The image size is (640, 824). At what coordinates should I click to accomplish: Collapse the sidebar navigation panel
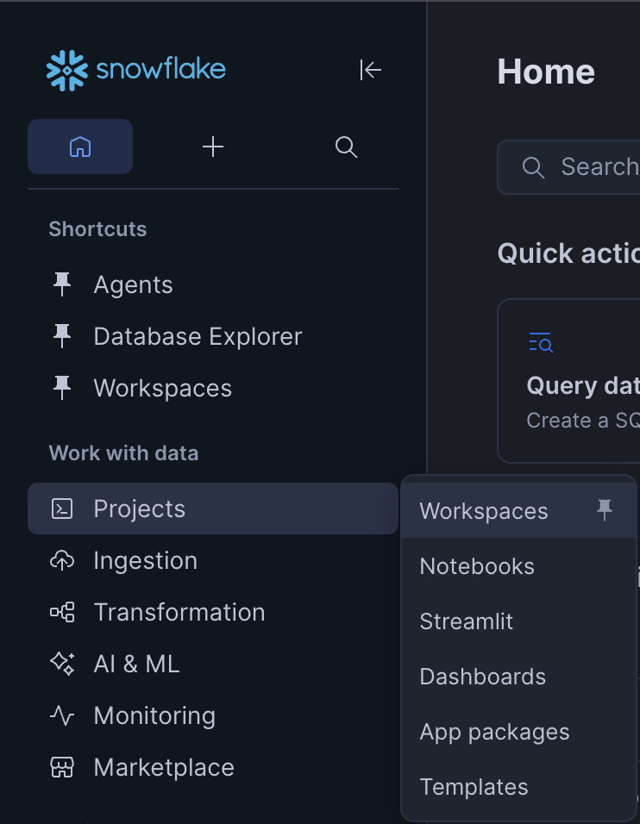pos(370,70)
